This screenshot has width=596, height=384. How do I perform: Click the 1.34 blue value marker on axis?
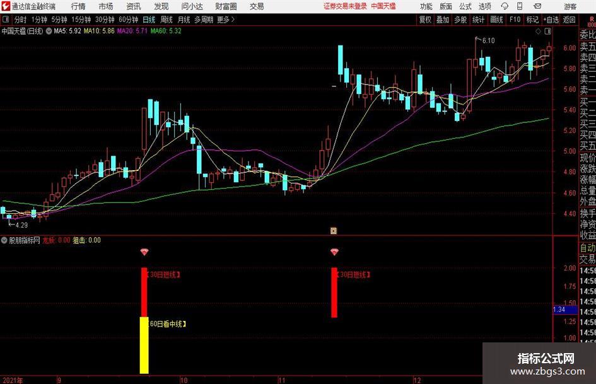(565, 310)
